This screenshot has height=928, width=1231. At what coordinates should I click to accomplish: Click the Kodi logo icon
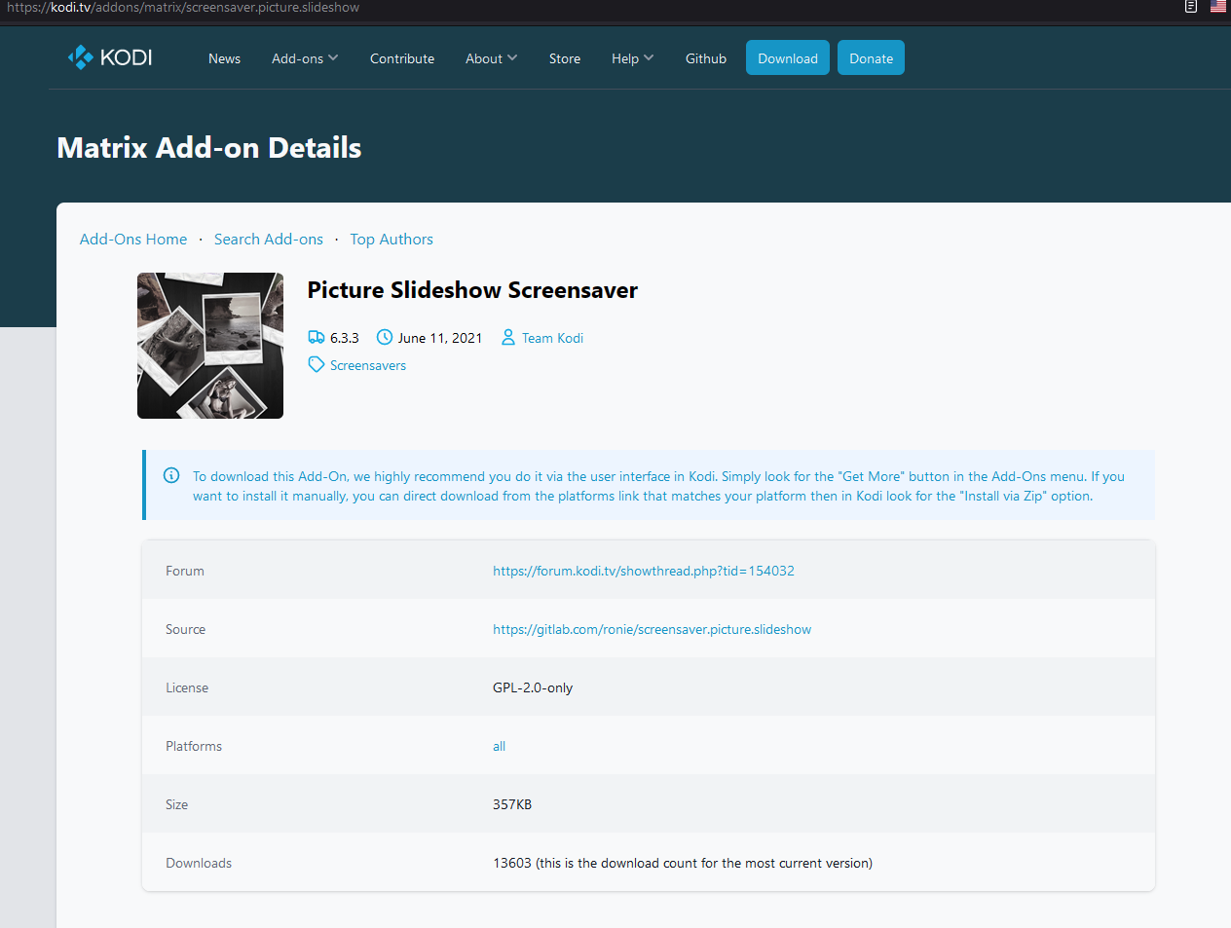click(81, 57)
